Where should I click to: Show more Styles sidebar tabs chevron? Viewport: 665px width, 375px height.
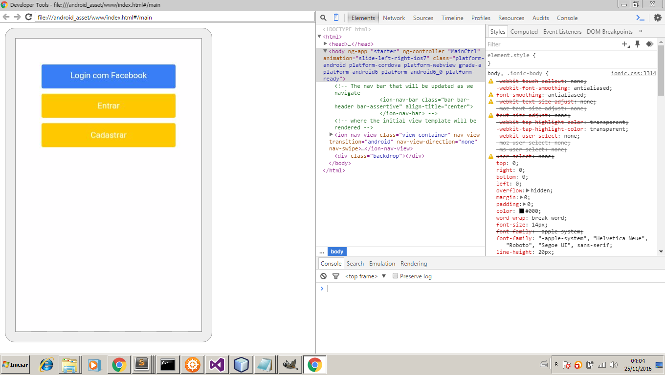(x=641, y=31)
